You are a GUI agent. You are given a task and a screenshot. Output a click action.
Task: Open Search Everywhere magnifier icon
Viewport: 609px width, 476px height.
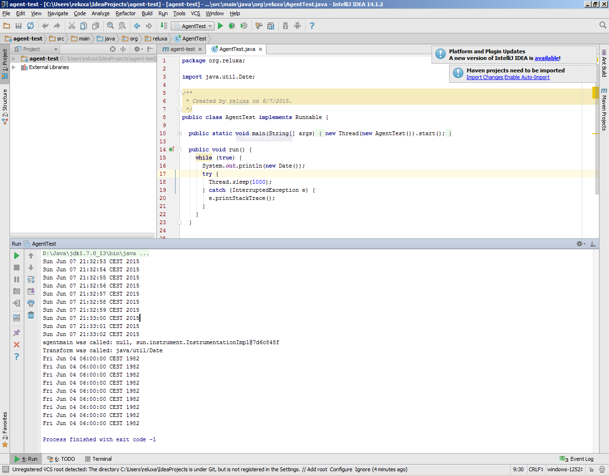[x=603, y=25]
